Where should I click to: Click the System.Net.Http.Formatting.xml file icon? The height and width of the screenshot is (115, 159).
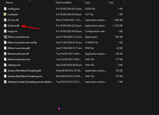[x=5, y=76]
